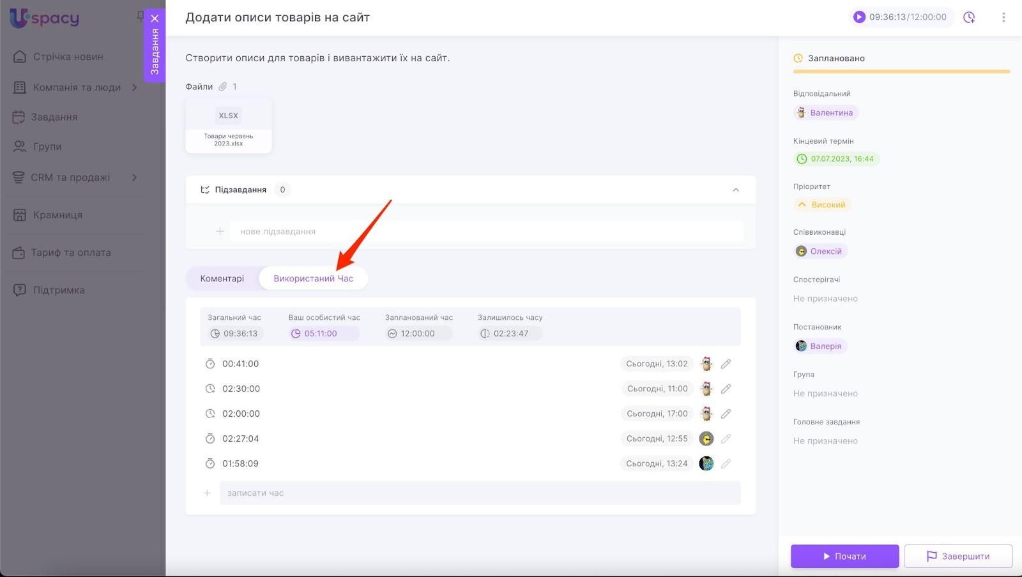Click the Валентина responsible person chip
Viewport: 1022px width, 577px height.
(826, 113)
